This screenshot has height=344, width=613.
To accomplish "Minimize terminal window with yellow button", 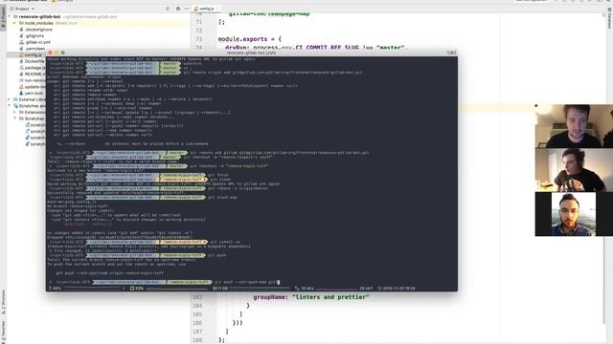I will pyautogui.click(x=57, y=53).
